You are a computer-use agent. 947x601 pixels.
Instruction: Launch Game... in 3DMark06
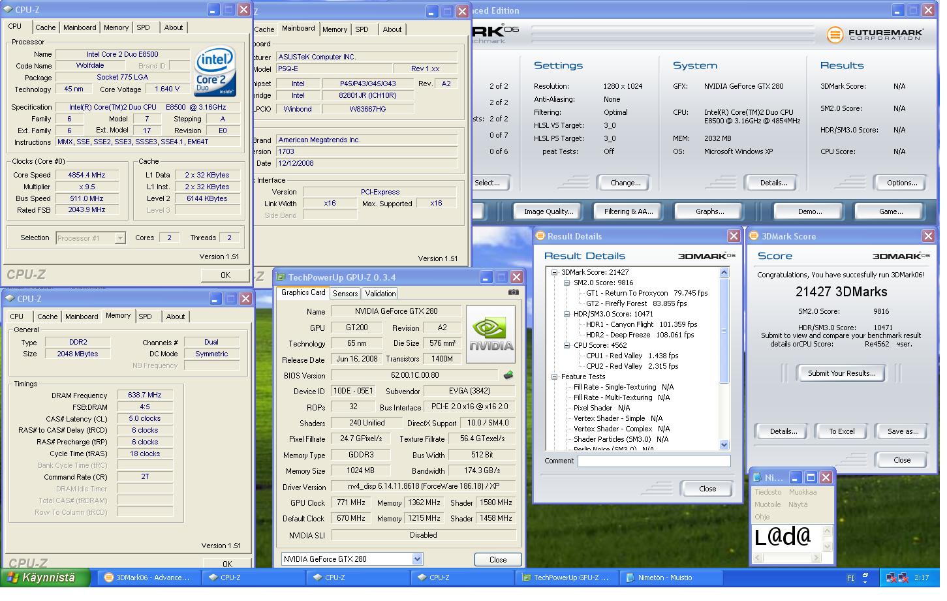tap(891, 211)
